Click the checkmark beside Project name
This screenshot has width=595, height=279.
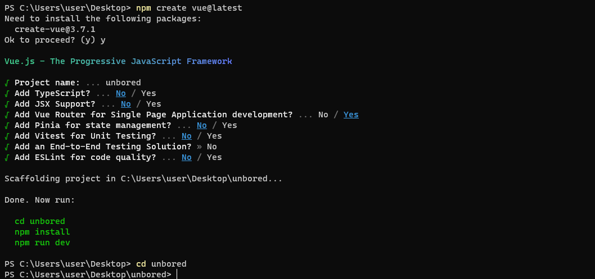point(7,83)
